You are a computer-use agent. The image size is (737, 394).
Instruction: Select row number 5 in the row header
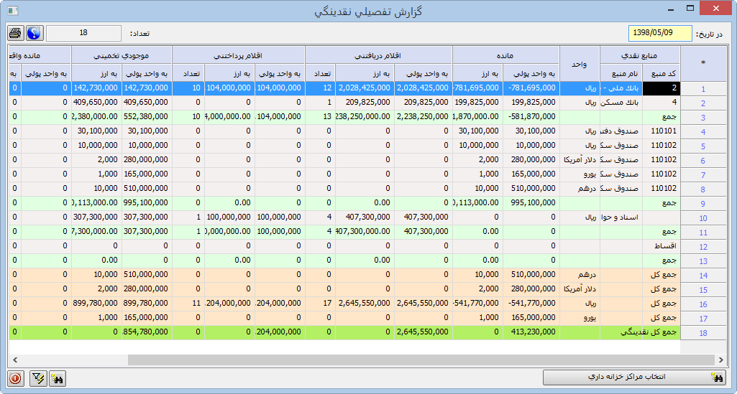click(x=702, y=146)
